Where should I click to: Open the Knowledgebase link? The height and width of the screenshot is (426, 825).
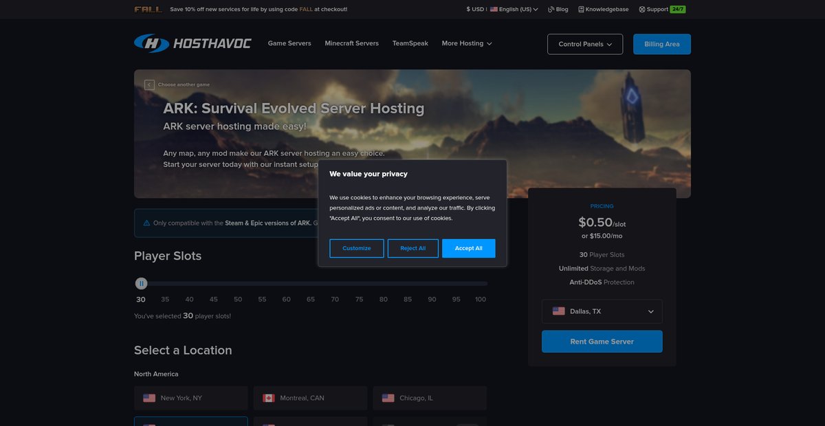[x=604, y=10]
